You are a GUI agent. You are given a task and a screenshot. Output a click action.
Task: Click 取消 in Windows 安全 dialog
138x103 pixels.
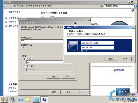pyautogui.click(x=125, y=59)
